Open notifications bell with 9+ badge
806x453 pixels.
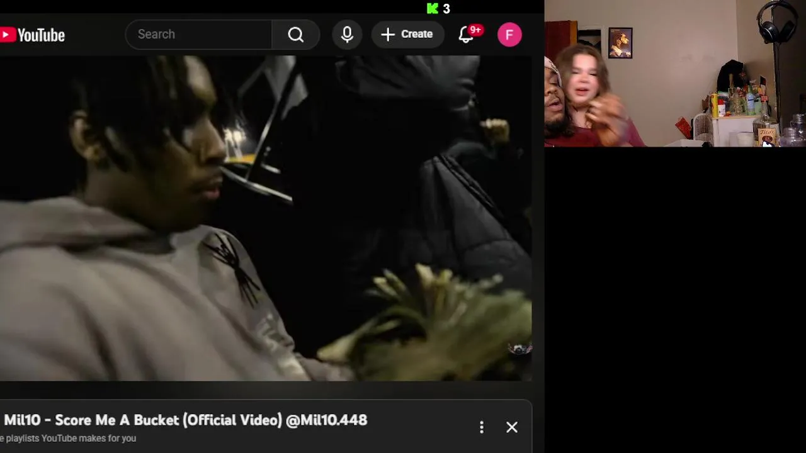pyautogui.click(x=467, y=34)
